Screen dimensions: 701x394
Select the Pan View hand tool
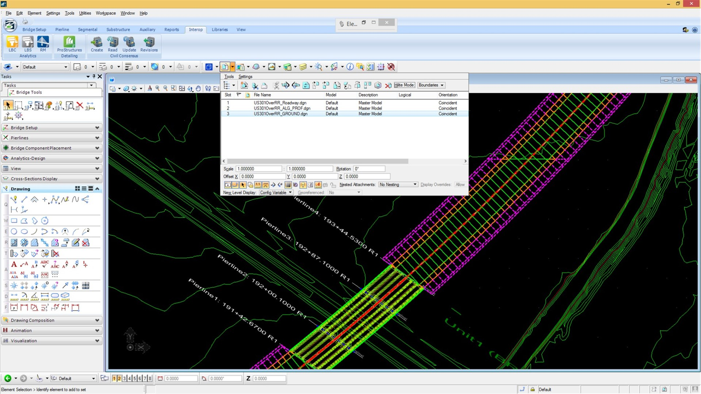pos(198,89)
